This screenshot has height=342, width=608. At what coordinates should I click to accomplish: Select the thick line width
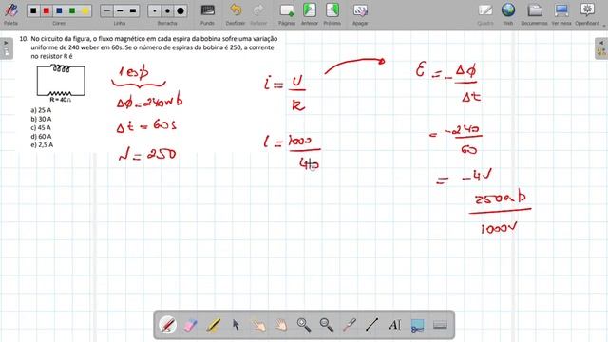coord(133,10)
